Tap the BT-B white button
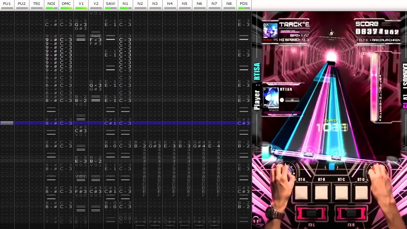 321,192
